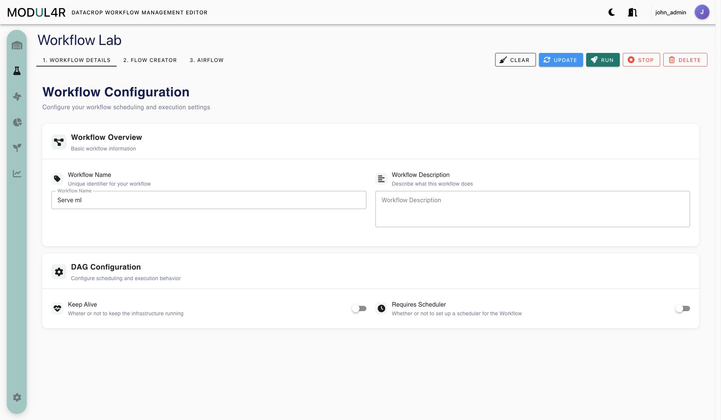
Task: Click the Workflow Description lines icon
Action: coord(381,179)
